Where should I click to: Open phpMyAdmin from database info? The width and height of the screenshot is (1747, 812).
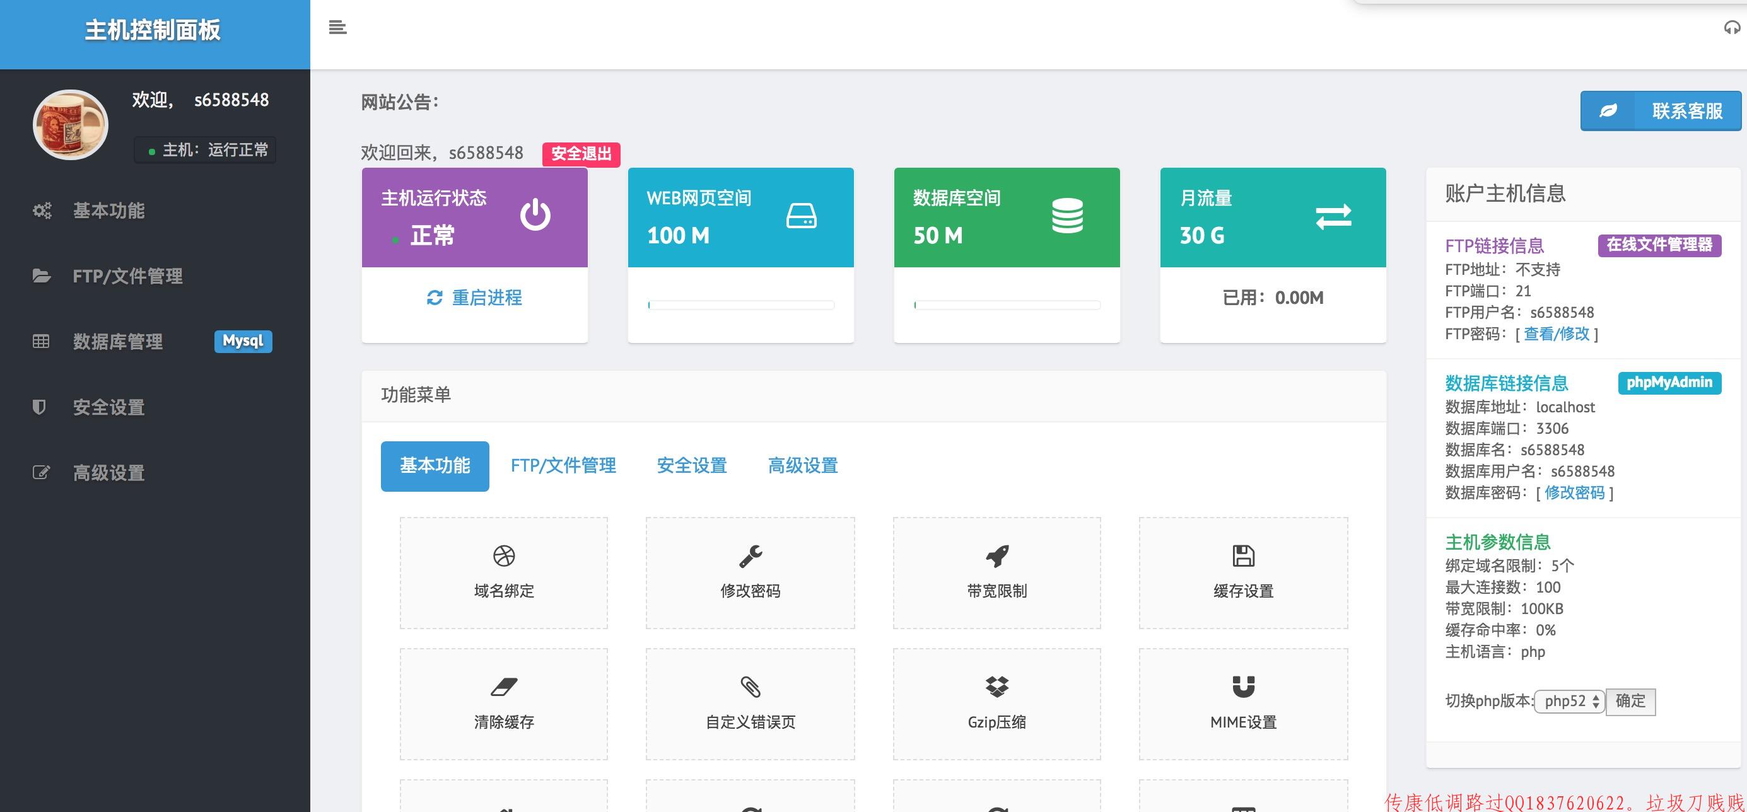pos(1669,383)
